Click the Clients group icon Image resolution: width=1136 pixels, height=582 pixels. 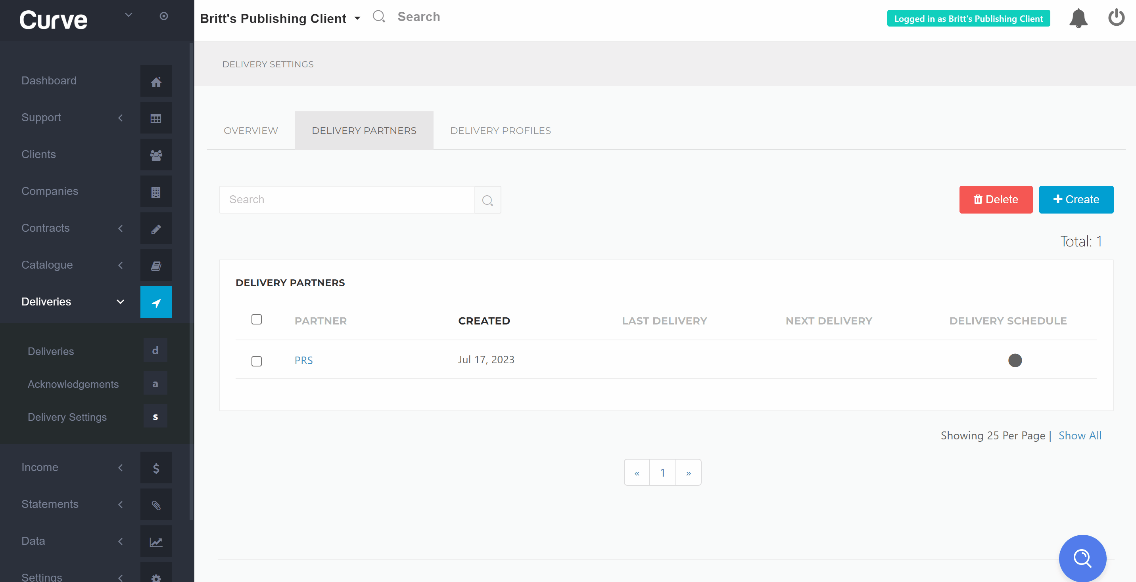[x=156, y=155]
